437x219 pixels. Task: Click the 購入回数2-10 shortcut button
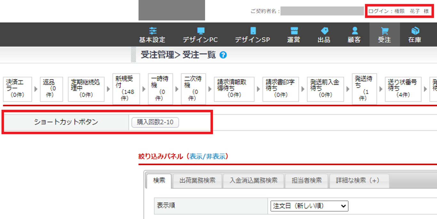tap(155, 122)
